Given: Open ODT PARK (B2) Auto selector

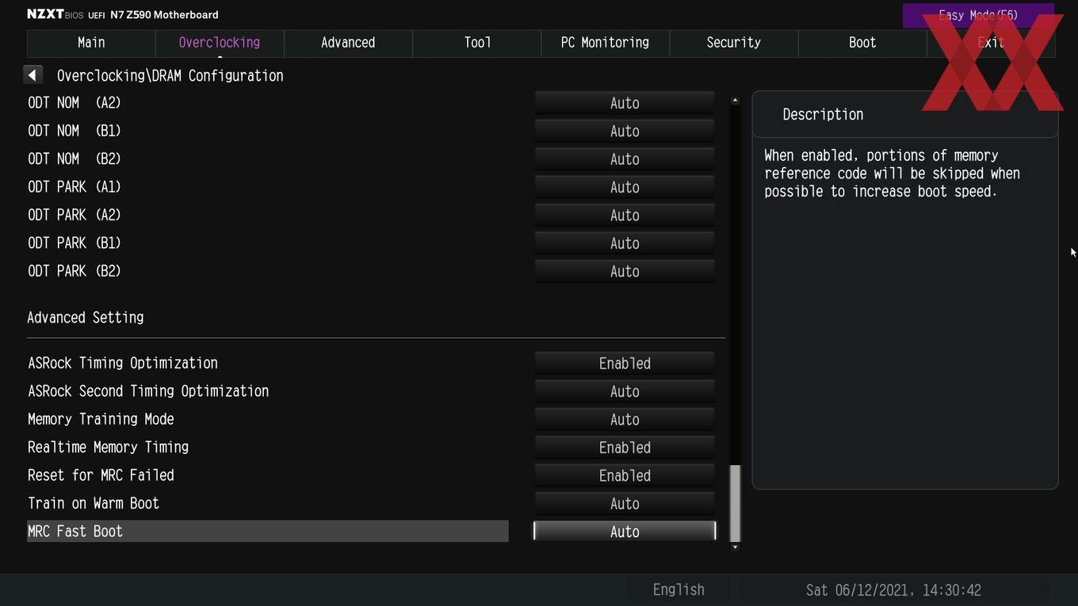Looking at the screenshot, I should 625,272.
